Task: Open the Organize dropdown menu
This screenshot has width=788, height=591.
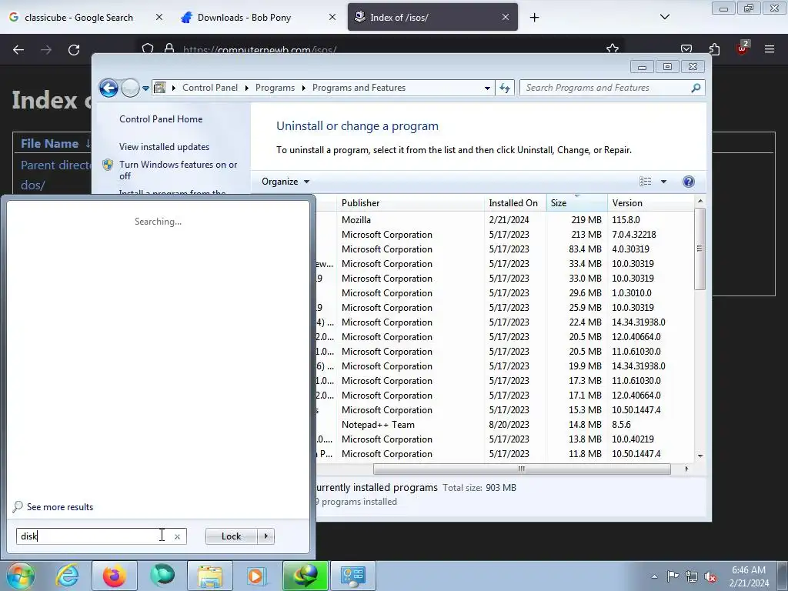Action: point(285,182)
